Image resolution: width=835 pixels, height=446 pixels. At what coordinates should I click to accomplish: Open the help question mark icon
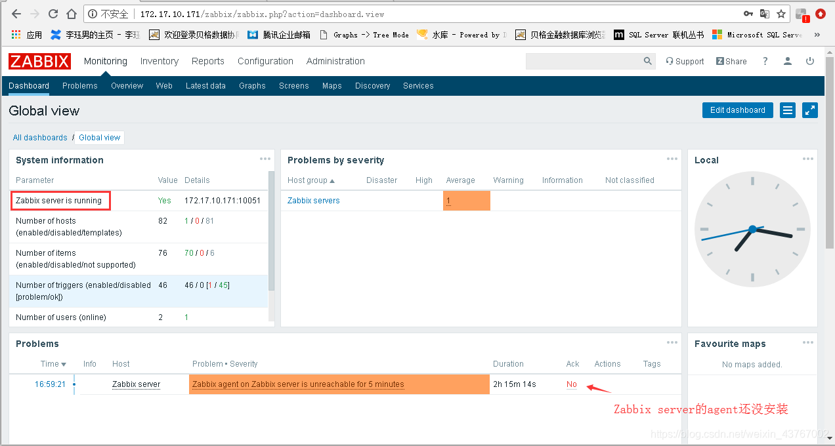click(765, 61)
